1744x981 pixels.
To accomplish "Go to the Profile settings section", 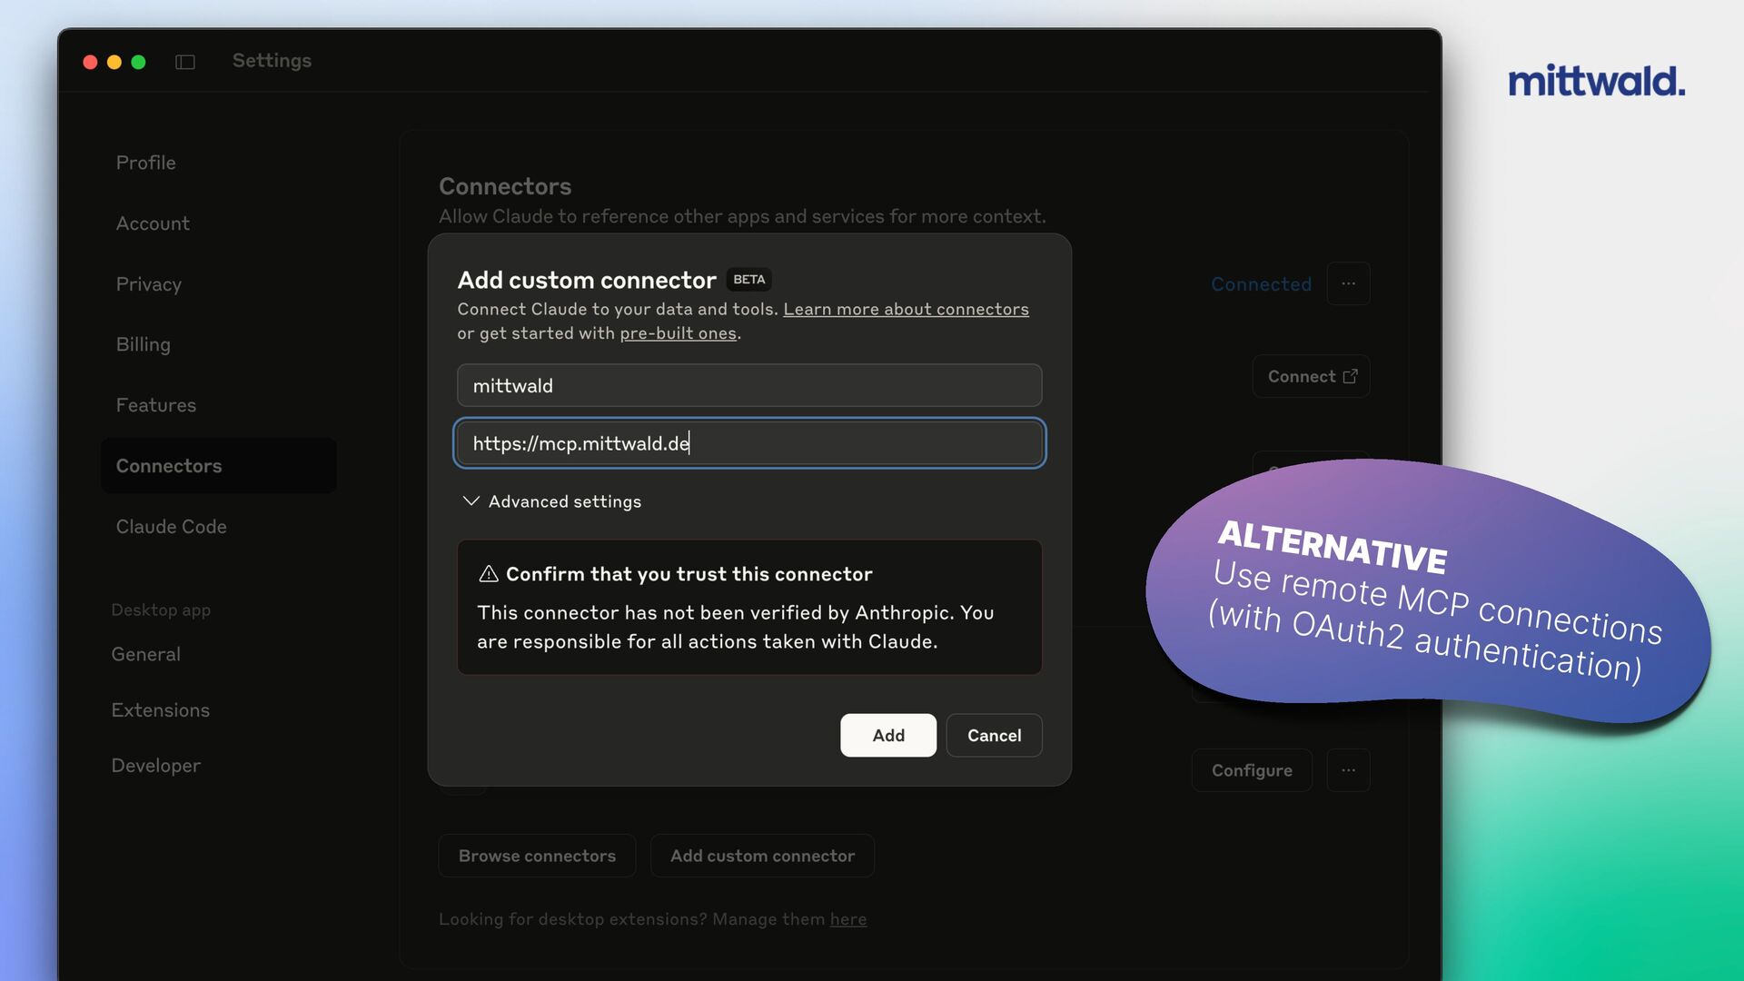I will coord(146,163).
